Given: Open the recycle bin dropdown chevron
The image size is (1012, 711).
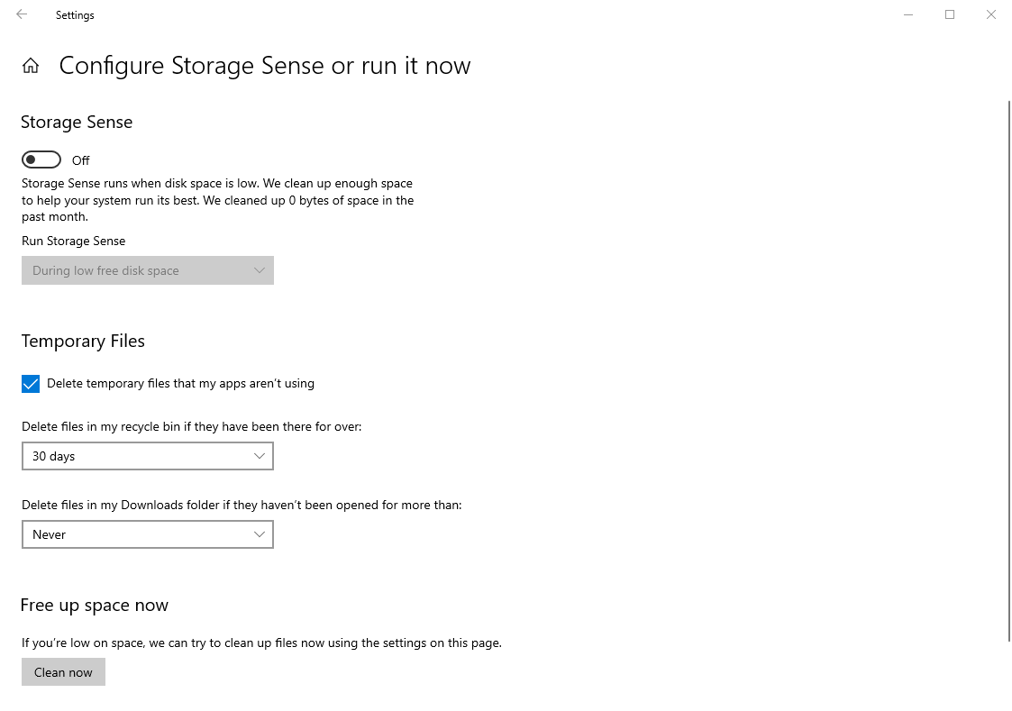Looking at the screenshot, I should [x=260, y=456].
